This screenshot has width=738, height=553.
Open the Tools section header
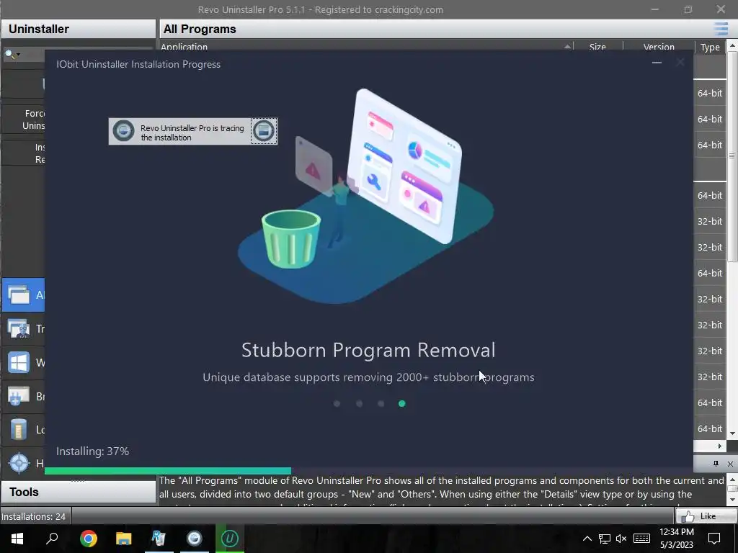[x=78, y=492]
